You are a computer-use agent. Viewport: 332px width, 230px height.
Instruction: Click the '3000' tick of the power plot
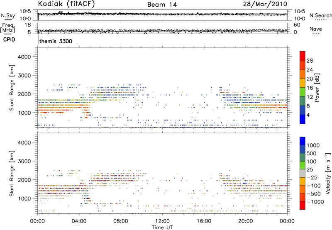pos(24,76)
